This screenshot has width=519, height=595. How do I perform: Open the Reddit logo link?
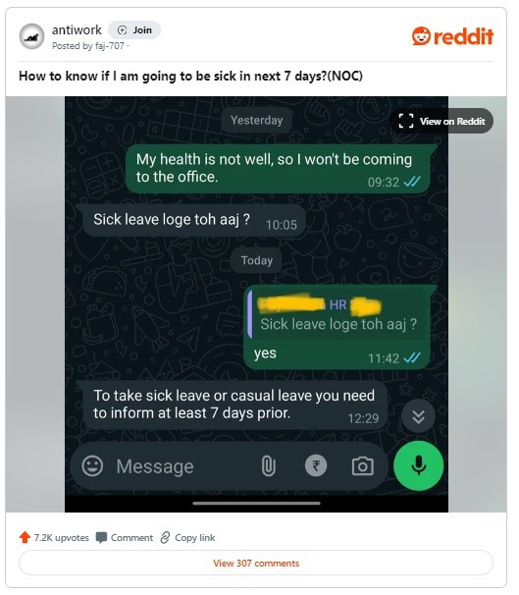tap(452, 36)
